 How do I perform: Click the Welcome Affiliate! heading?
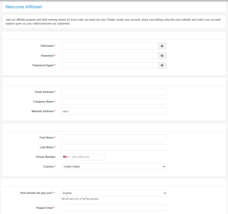[24, 7]
